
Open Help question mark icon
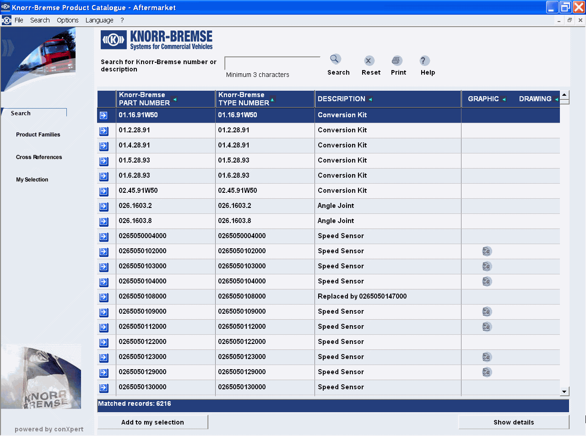(425, 61)
